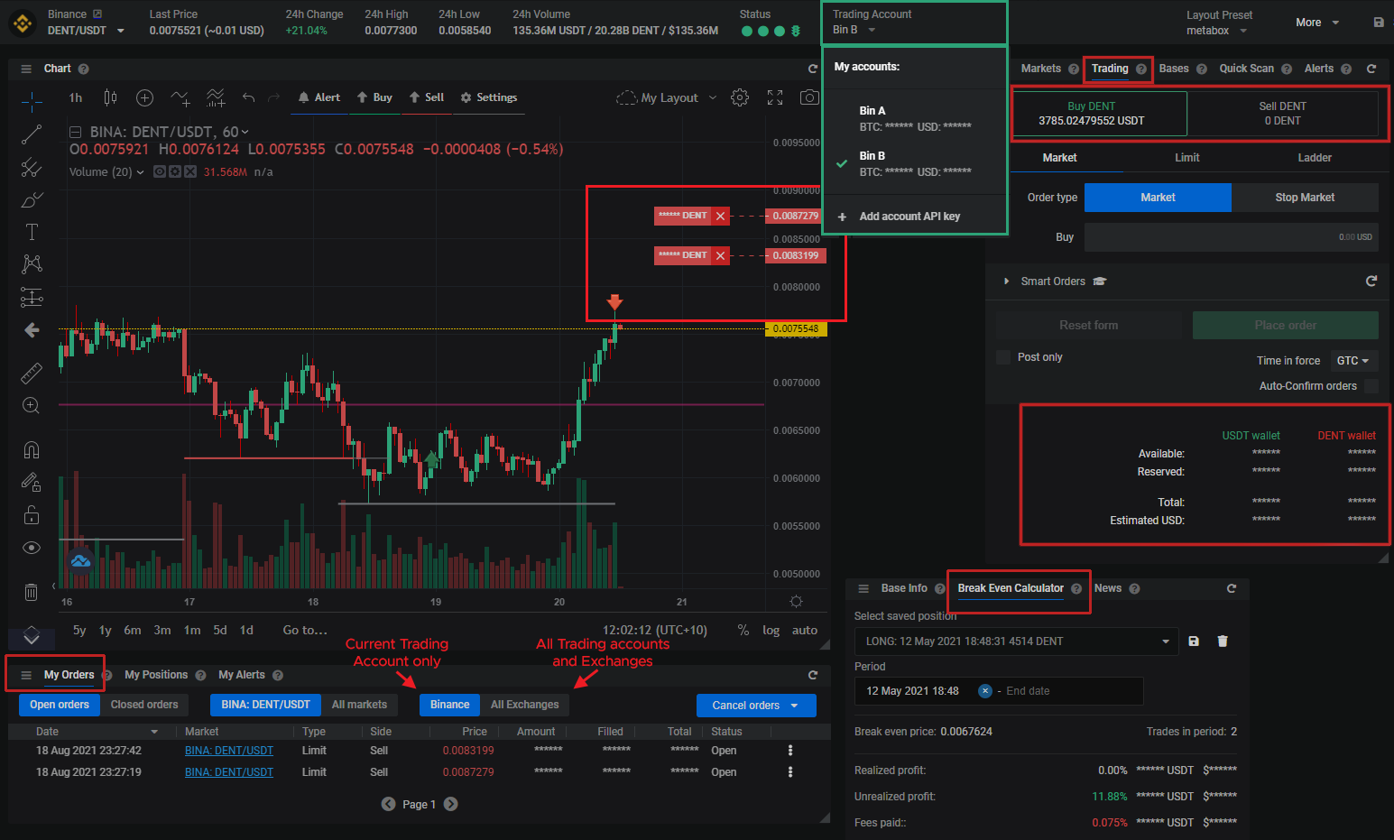This screenshot has height=840, width=1394.
Task: Open the prediction and measurement tools
Action: pyautogui.click(x=32, y=297)
